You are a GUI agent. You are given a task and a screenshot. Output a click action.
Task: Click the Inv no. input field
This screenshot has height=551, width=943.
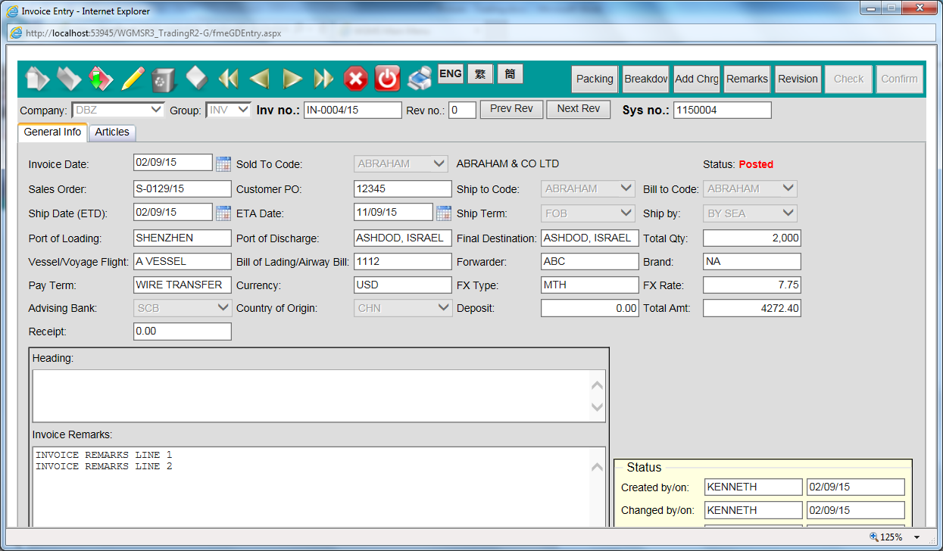tap(353, 111)
